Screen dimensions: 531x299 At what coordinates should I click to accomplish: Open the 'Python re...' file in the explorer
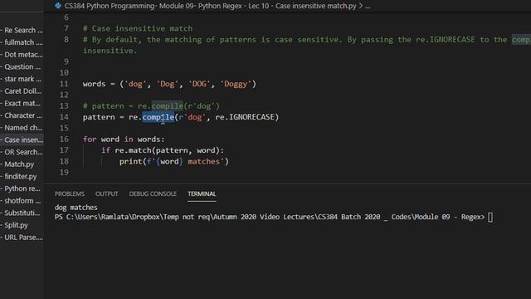[x=22, y=189]
